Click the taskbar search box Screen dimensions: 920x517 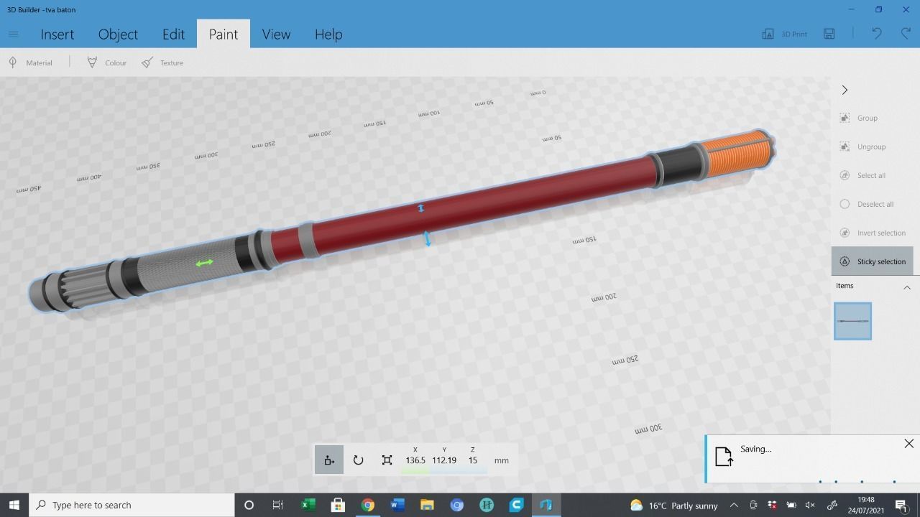pos(132,505)
